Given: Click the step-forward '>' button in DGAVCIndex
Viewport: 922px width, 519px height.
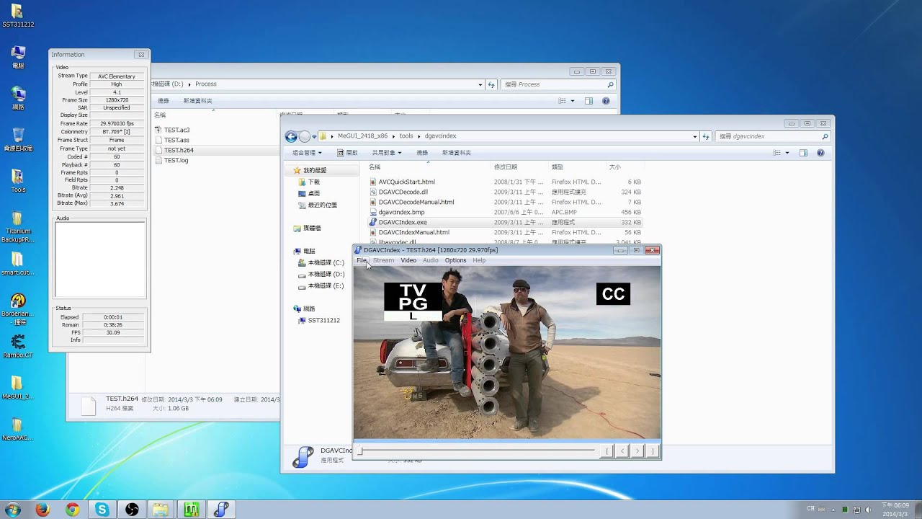Looking at the screenshot, I should [x=637, y=451].
